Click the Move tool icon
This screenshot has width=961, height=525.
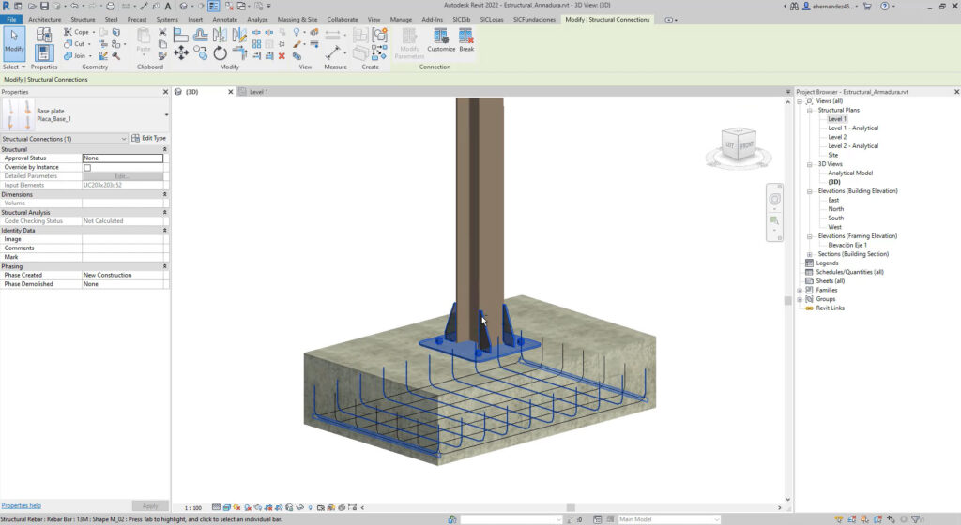(181, 53)
